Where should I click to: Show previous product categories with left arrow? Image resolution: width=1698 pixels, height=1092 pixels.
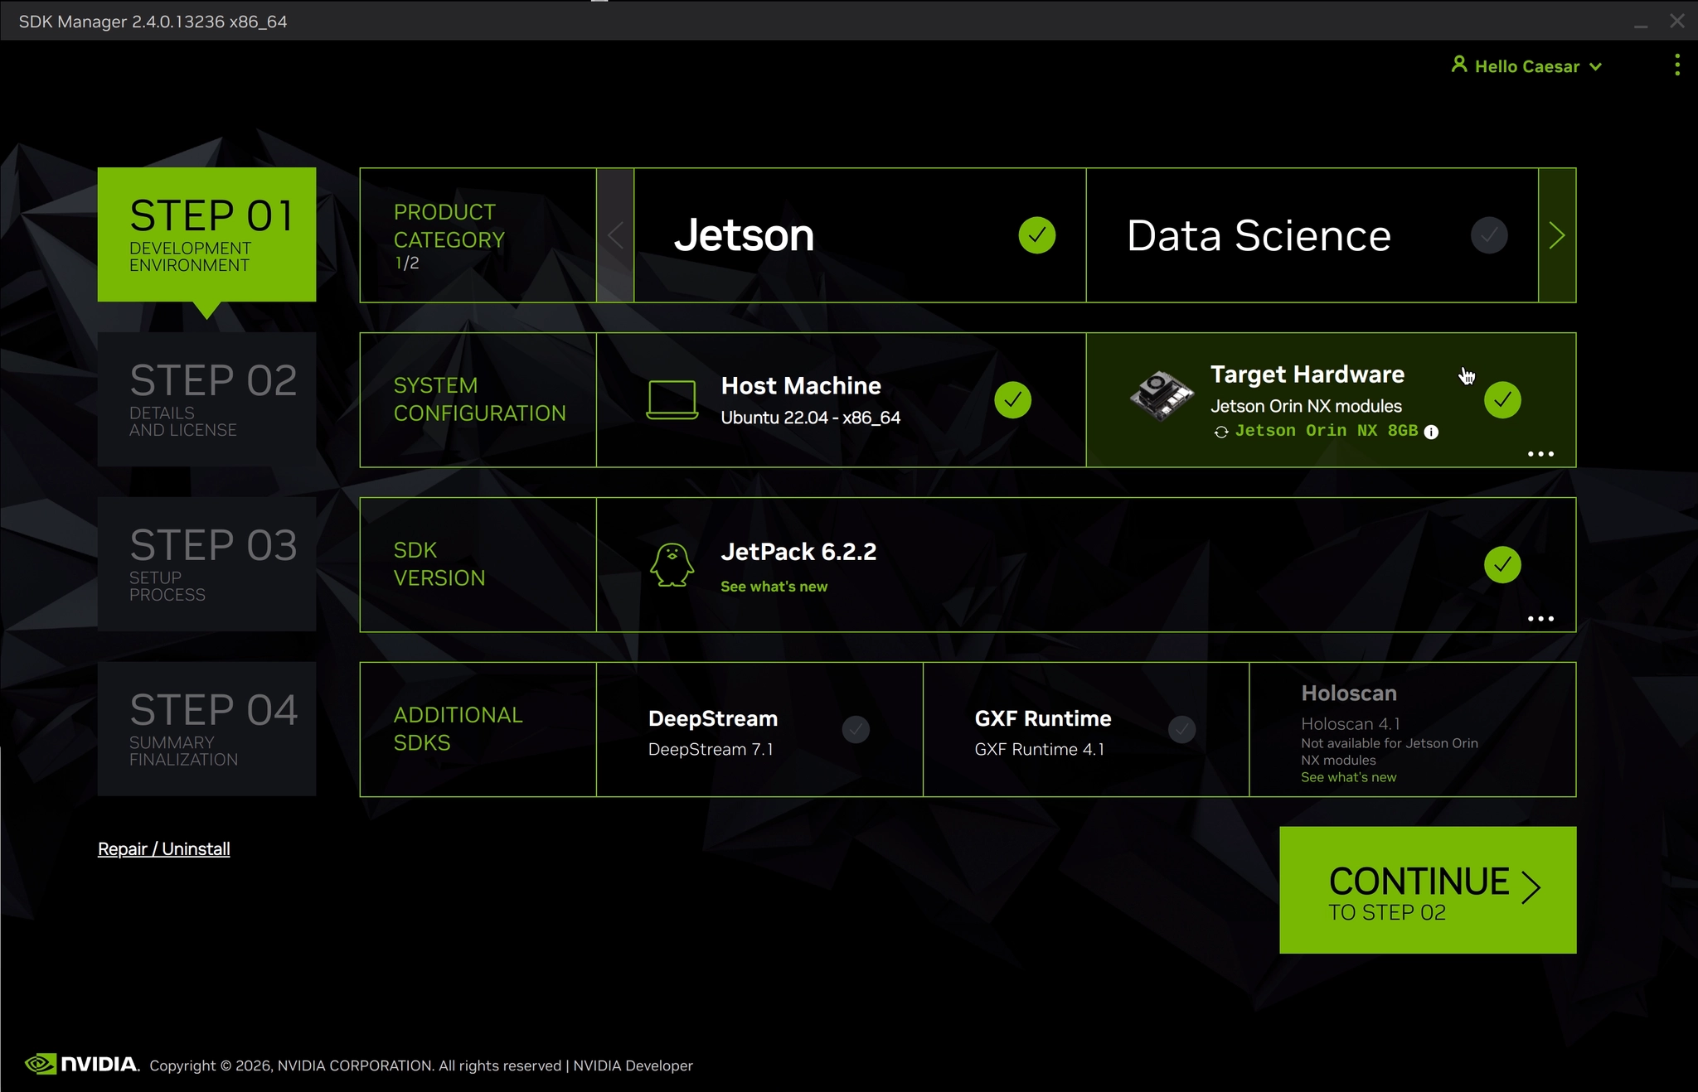(615, 235)
